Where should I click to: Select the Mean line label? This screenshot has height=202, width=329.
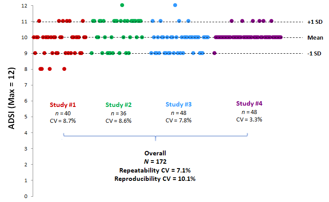pyautogui.click(x=314, y=38)
